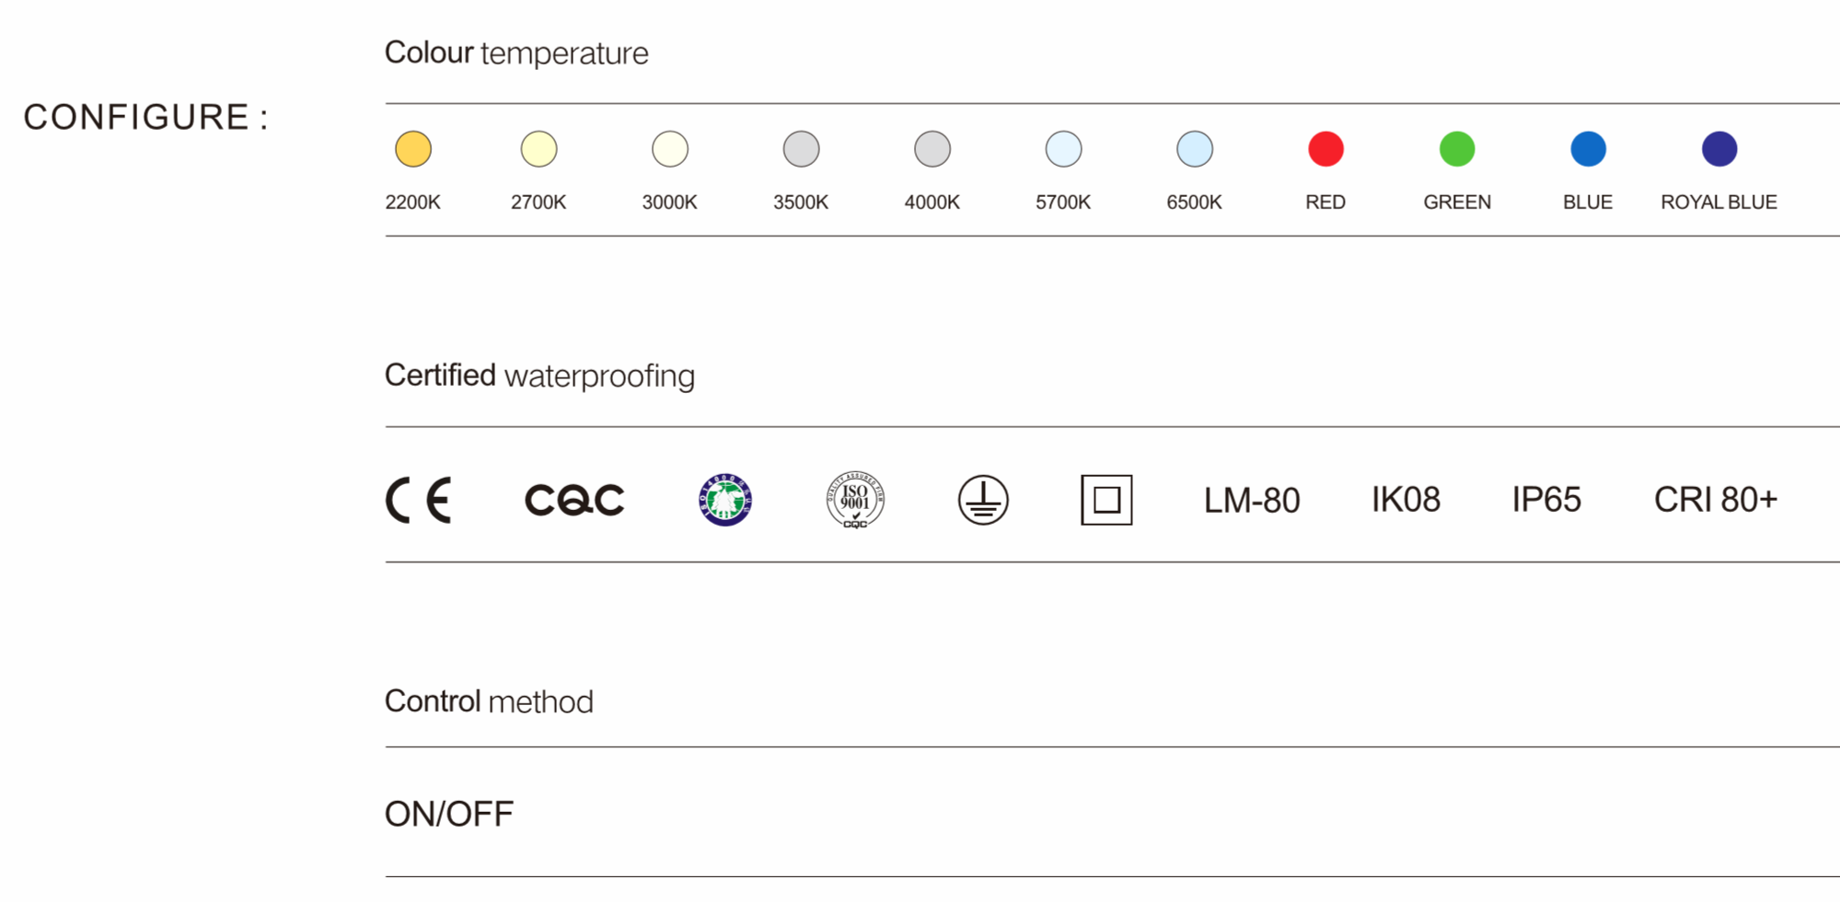Image resolution: width=1840 pixels, height=902 pixels.
Task: Choose the 6500K cool white swatch
Action: pos(1195,149)
